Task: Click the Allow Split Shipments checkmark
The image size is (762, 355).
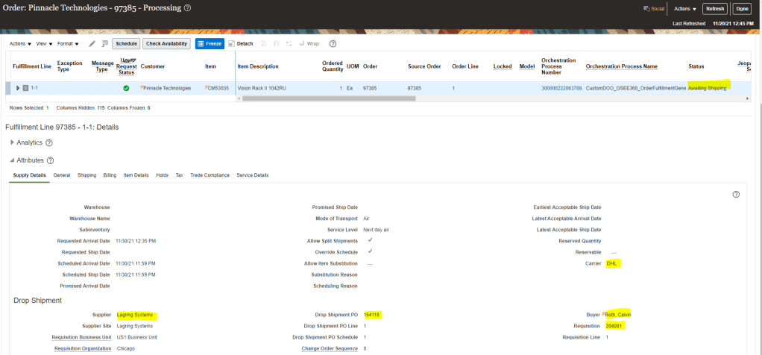Action: [x=370, y=241]
